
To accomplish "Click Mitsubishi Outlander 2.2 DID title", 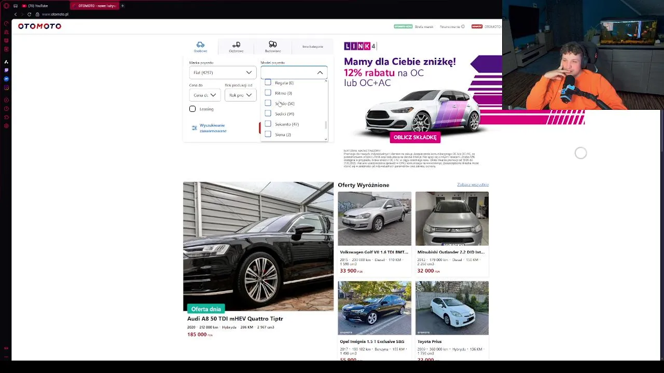I will [x=451, y=252].
